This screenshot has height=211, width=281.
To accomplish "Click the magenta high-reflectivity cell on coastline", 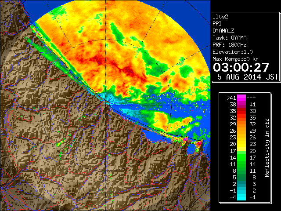I will (185, 139).
